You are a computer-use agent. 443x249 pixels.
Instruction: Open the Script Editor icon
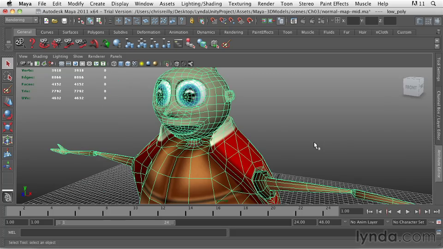[439, 232]
